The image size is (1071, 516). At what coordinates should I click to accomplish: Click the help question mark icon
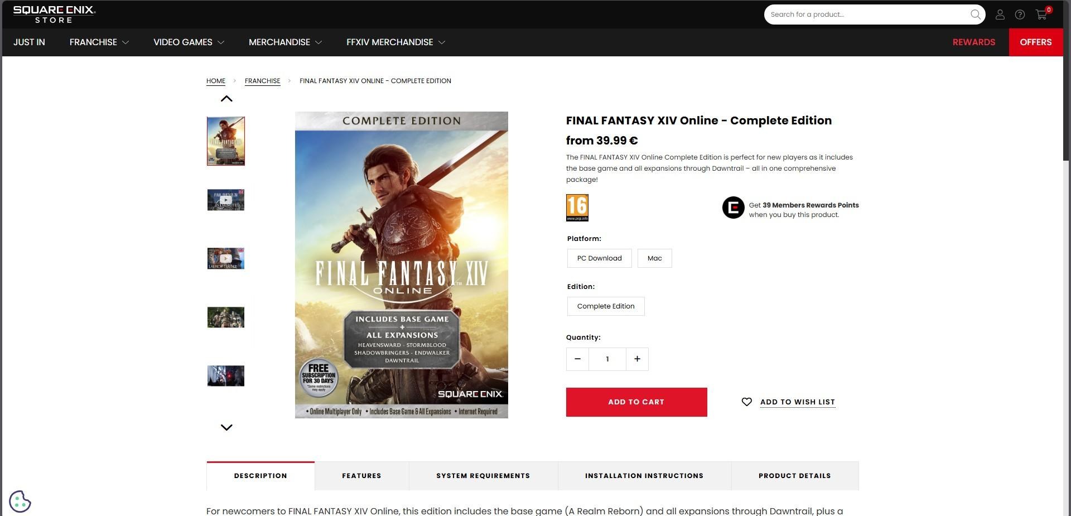coord(1020,15)
